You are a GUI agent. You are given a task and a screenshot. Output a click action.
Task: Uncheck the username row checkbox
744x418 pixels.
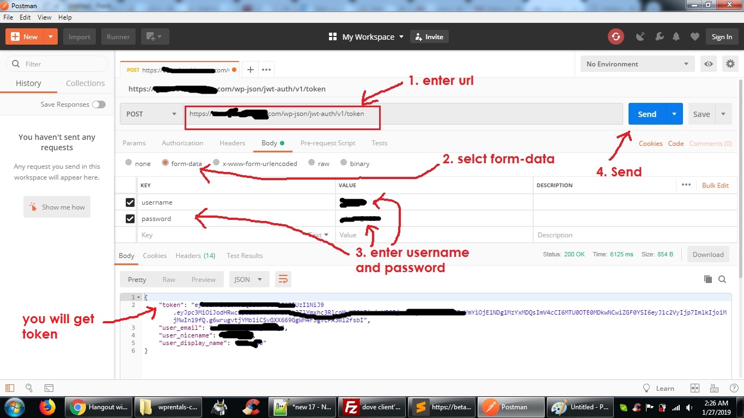[x=130, y=202]
